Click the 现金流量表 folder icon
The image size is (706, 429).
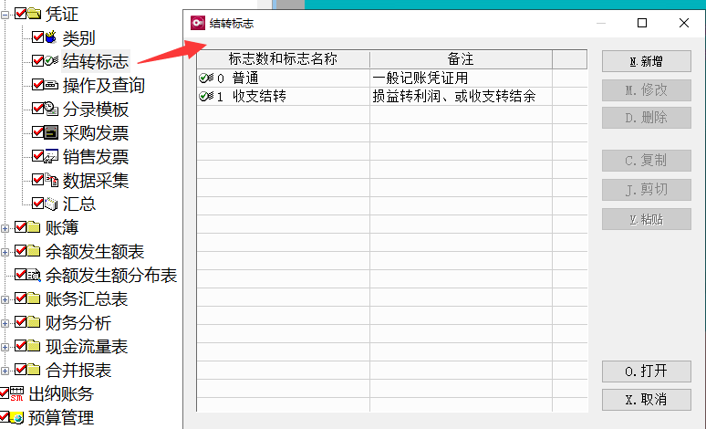[34, 346]
